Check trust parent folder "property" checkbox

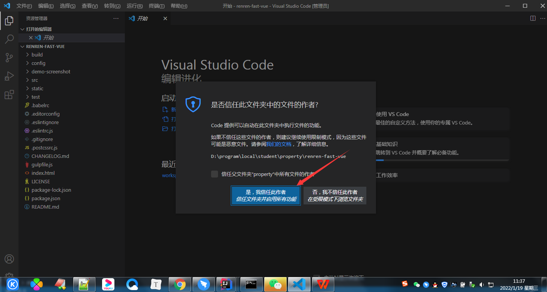pyautogui.click(x=215, y=174)
